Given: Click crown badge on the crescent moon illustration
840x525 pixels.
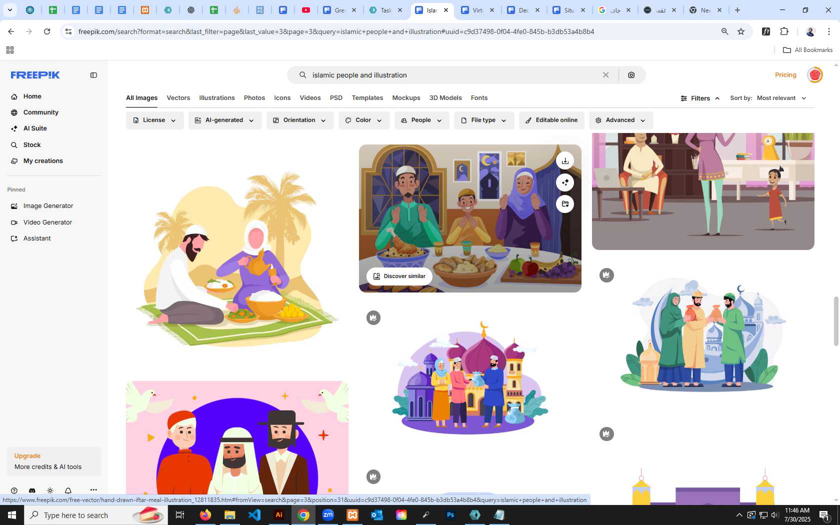Looking at the screenshot, I should coord(606,275).
